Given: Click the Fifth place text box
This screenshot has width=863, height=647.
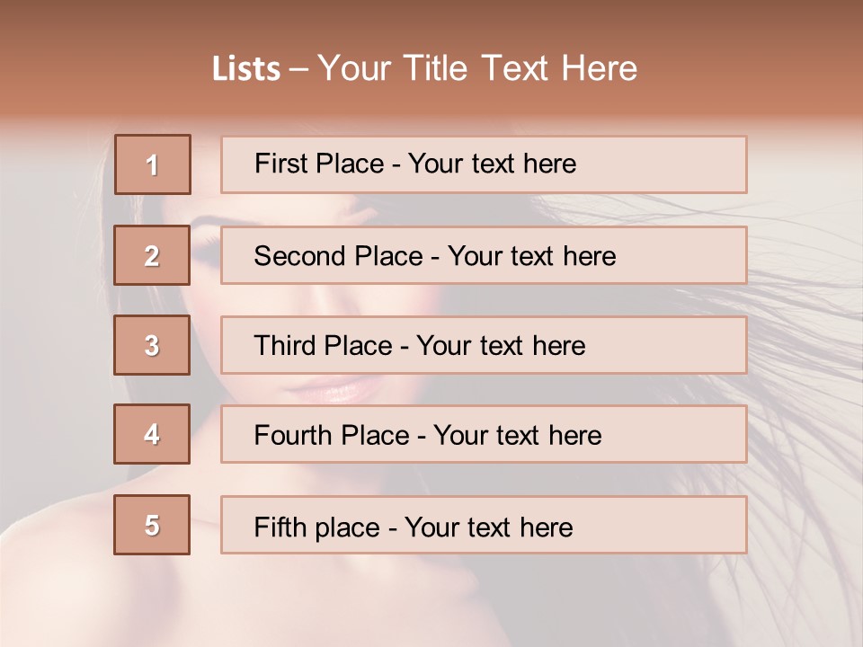Looking at the screenshot, I should tap(484, 525).
